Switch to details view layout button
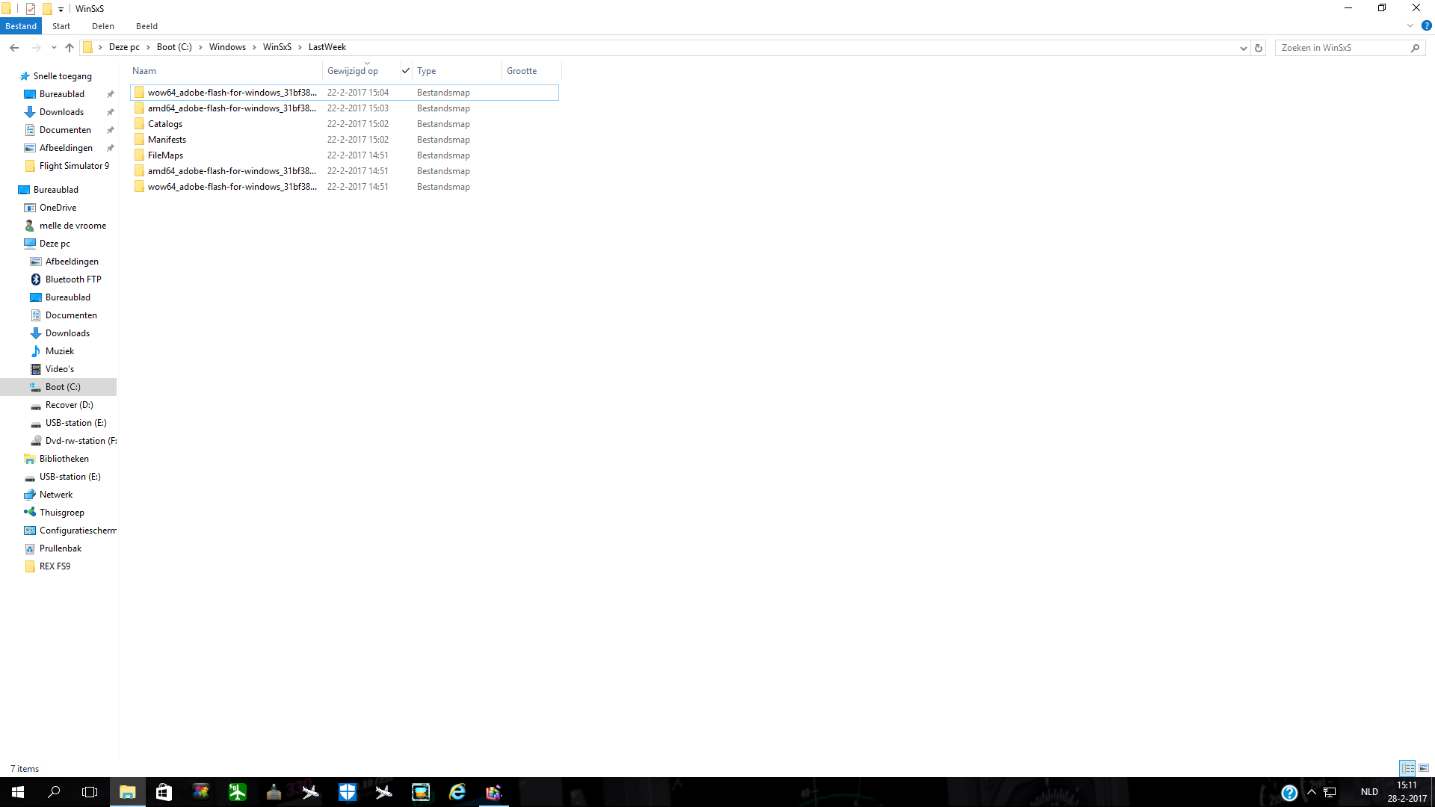 click(1407, 768)
